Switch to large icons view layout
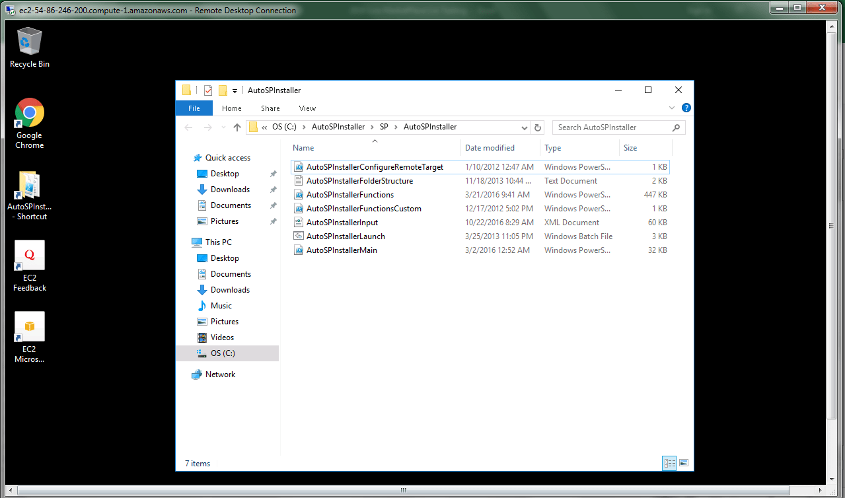This screenshot has height=498, width=845. pos(684,463)
